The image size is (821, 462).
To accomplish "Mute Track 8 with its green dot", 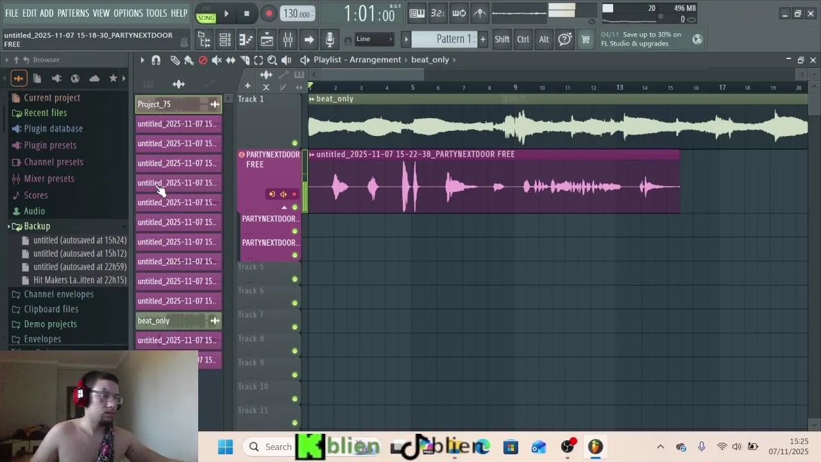I will click(295, 351).
